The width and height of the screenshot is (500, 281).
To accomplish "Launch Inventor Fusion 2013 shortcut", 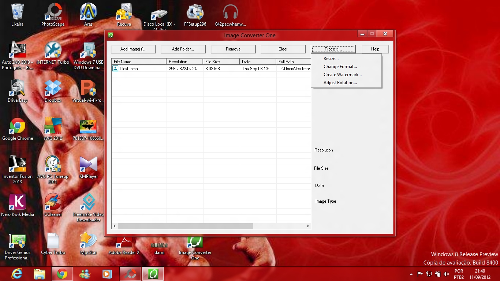I will pos(17,170).
